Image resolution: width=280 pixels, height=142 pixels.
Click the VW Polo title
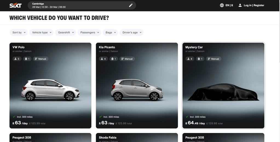pyautogui.click(x=18, y=47)
